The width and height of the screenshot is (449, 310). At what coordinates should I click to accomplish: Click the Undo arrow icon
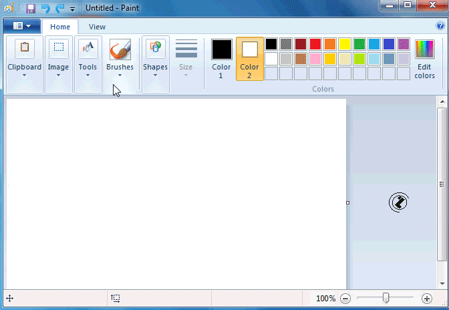pos(45,9)
